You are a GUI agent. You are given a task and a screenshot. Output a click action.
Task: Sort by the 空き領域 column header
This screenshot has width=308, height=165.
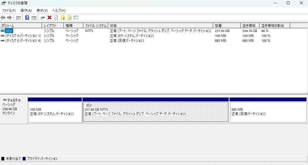(x=250, y=25)
